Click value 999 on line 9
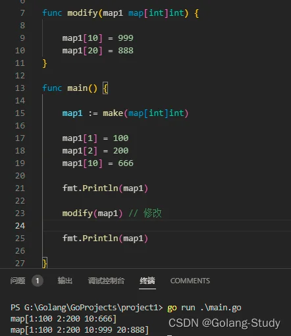291x336 pixels. coord(126,38)
